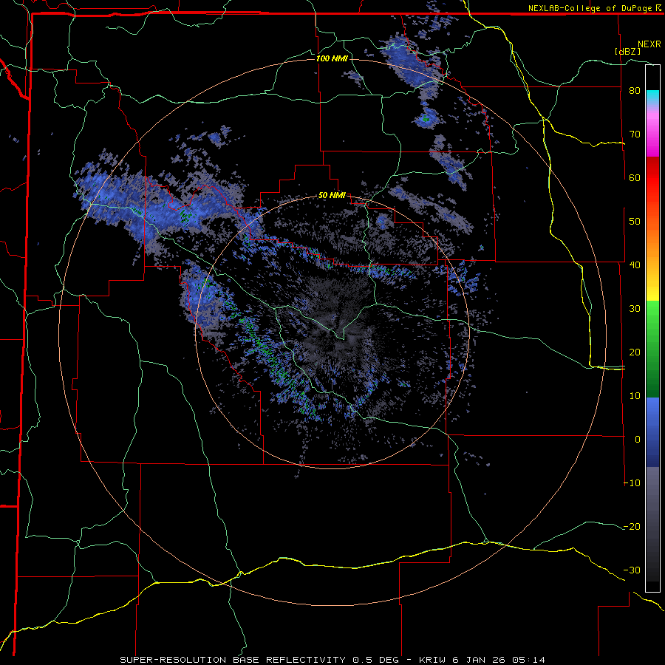Click the 40 dBZ scale value
Viewport: 665px width, 665px height.
point(635,265)
